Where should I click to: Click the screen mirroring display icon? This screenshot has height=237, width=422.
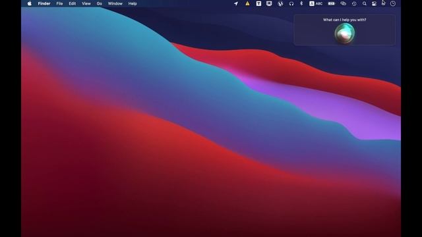pos(269,3)
